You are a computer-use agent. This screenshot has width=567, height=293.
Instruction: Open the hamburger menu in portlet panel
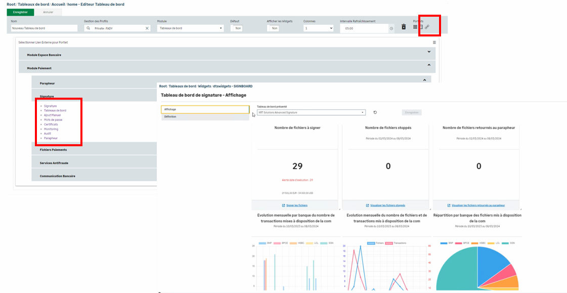pos(434,43)
